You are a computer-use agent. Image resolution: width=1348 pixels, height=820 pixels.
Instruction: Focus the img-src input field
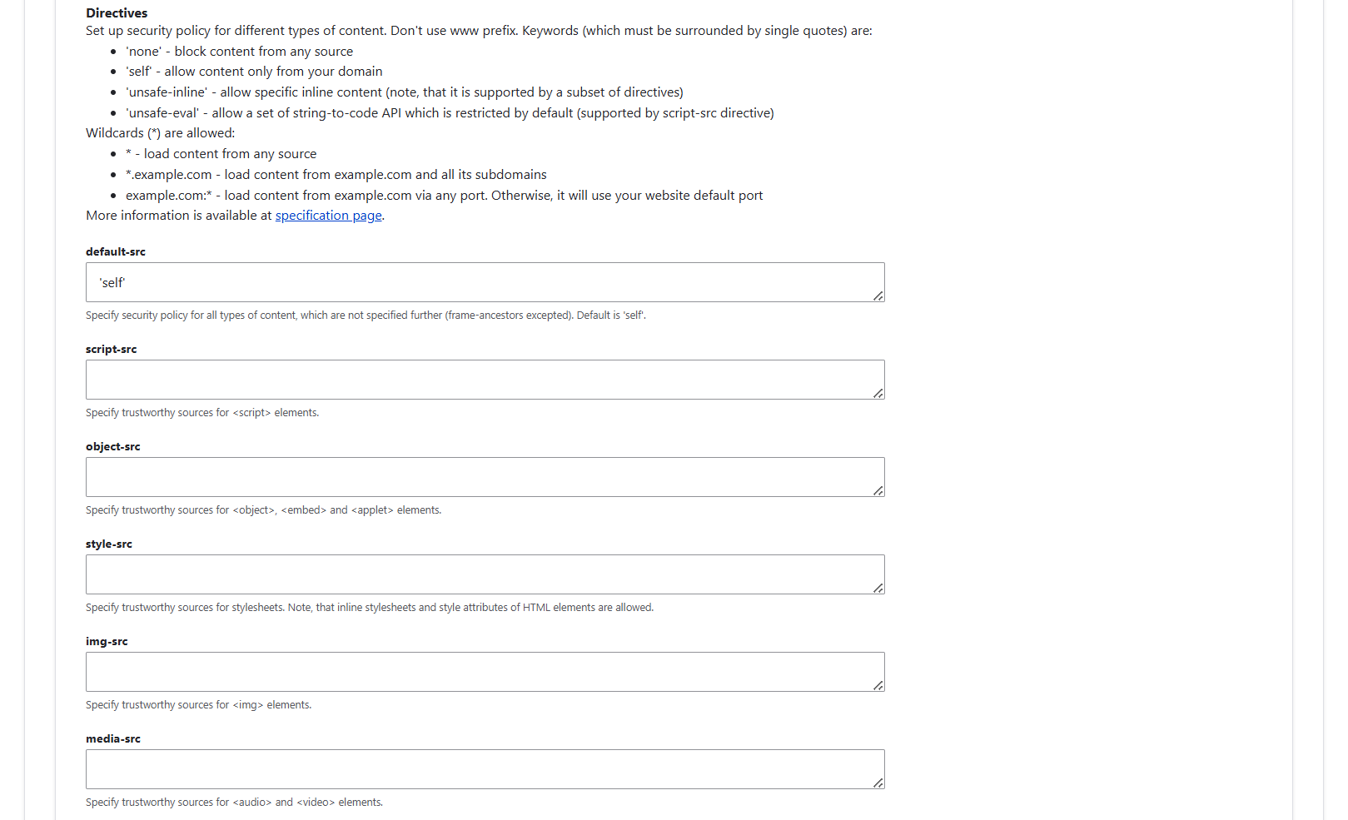(x=485, y=672)
